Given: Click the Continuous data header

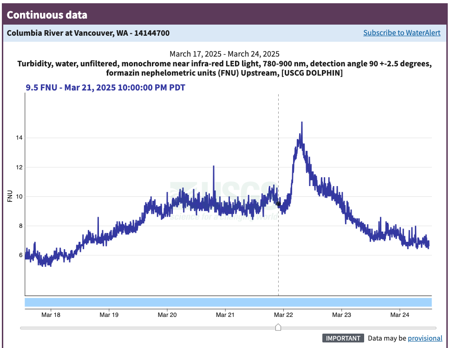Looking at the screenshot, I should coord(47,15).
